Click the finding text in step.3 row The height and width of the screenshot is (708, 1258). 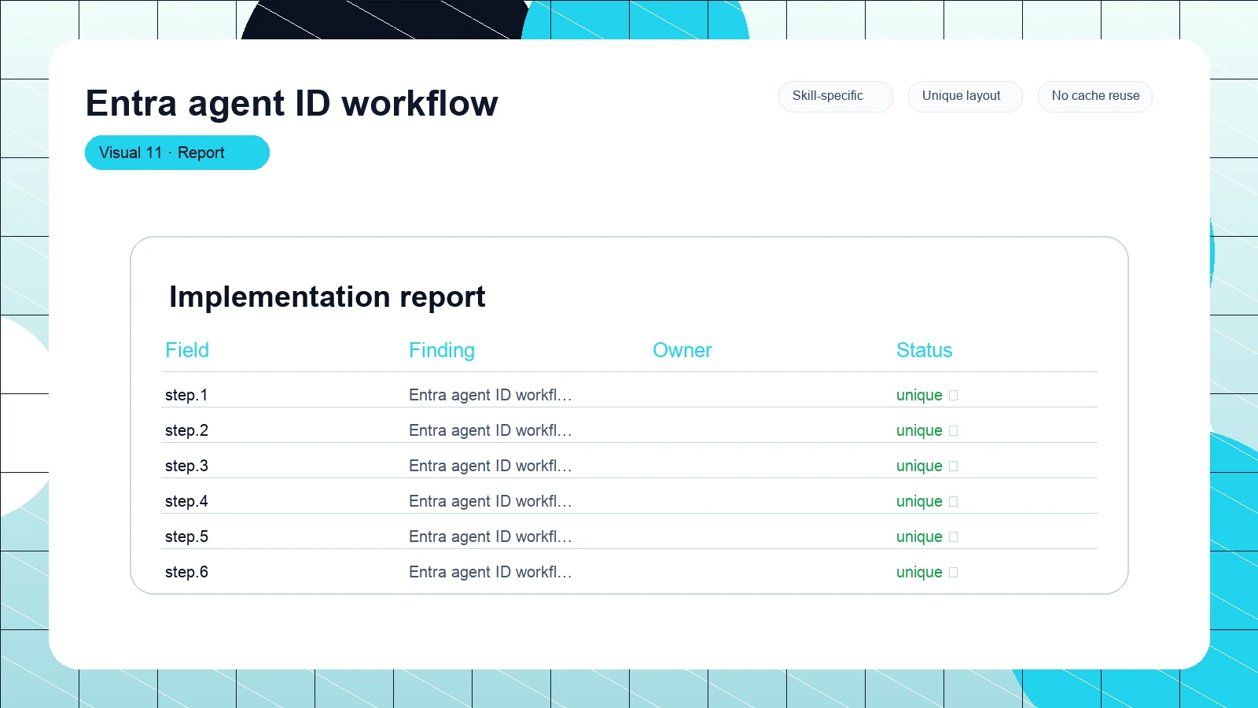491,466
